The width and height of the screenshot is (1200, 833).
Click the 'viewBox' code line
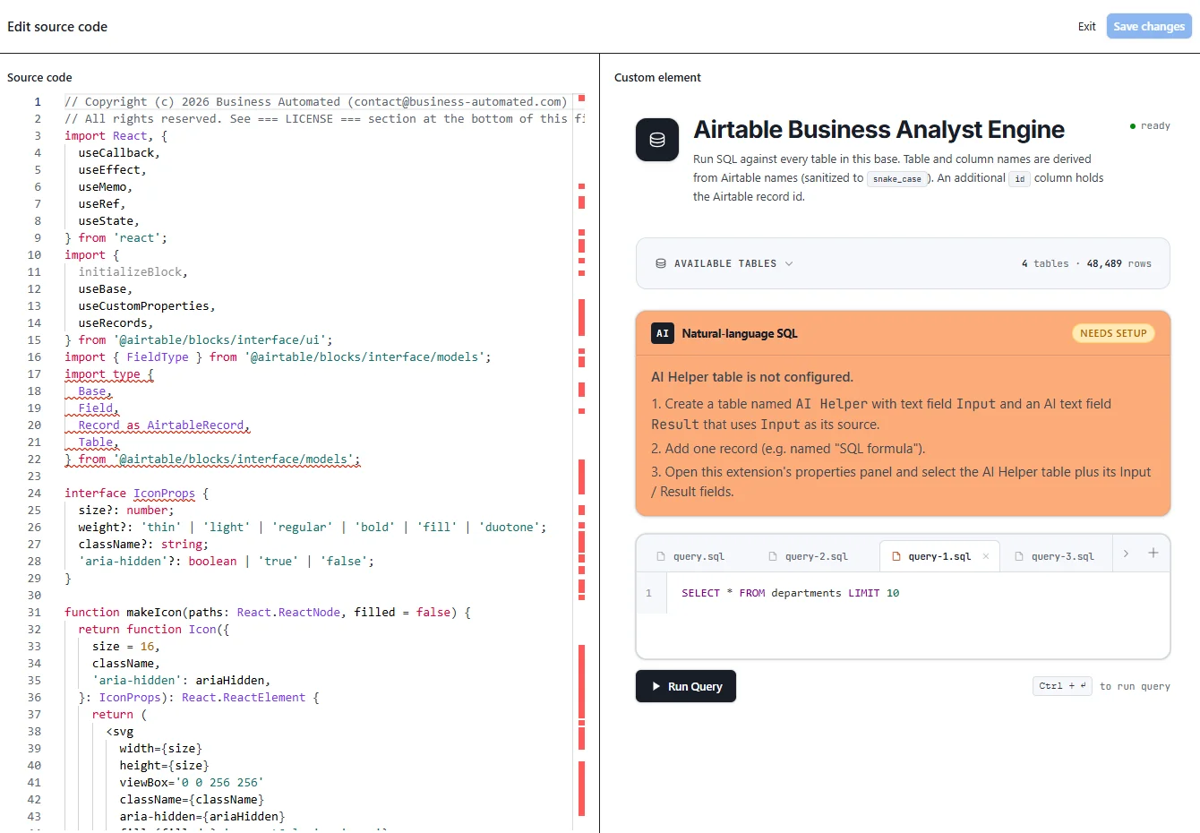coord(192,782)
